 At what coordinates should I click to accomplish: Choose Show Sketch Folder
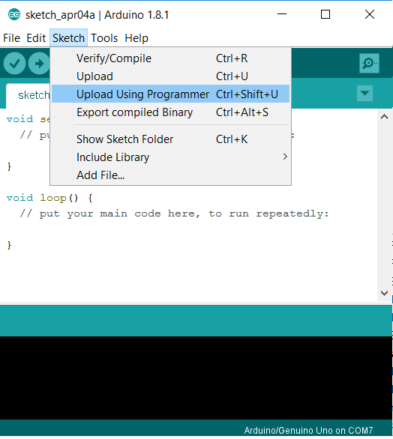pyautogui.click(x=170, y=139)
